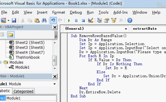The image size is (166, 102).
Task: Click the Toolbox hammer and wrench icon
Action: (x=121, y=20)
